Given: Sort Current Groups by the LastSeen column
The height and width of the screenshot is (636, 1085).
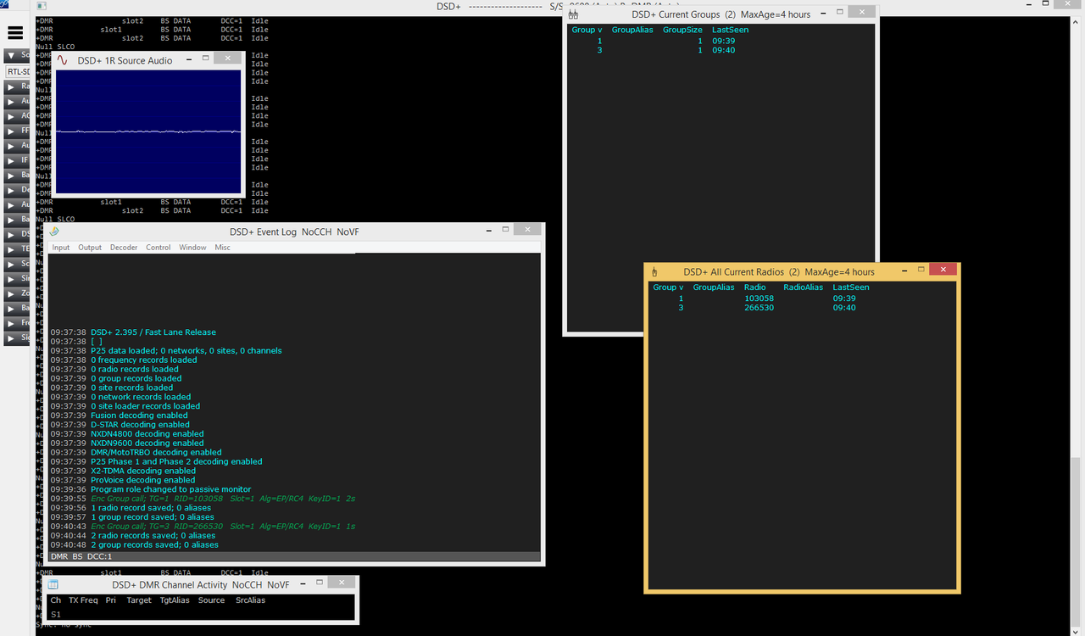Looking at the screenshot, I should click(730, 29).
